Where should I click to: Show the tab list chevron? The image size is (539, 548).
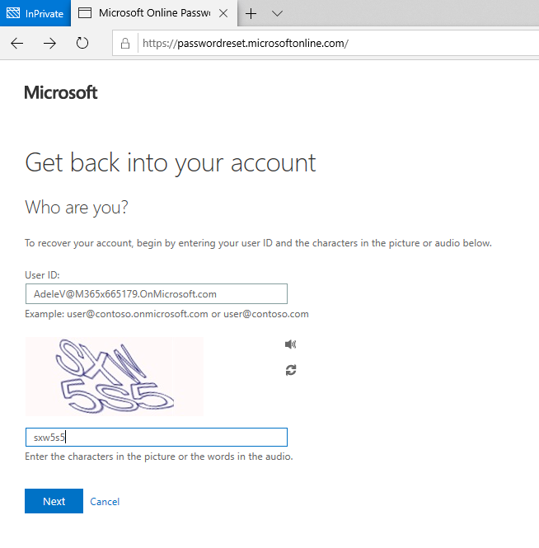pos(277,14)
